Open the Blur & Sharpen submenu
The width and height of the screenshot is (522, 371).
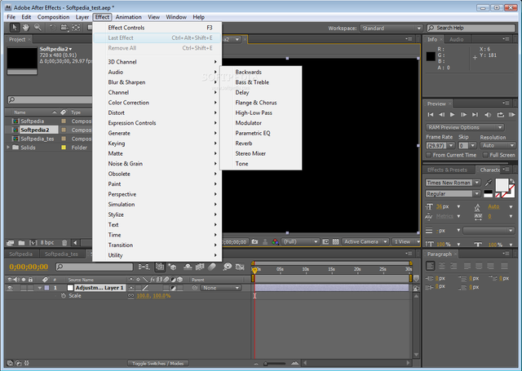(157, 82)
